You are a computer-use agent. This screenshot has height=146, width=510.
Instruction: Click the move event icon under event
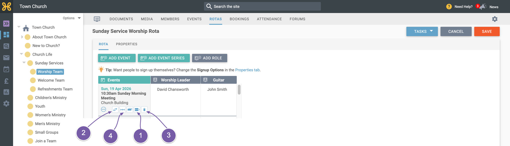(x=137, y=109)
